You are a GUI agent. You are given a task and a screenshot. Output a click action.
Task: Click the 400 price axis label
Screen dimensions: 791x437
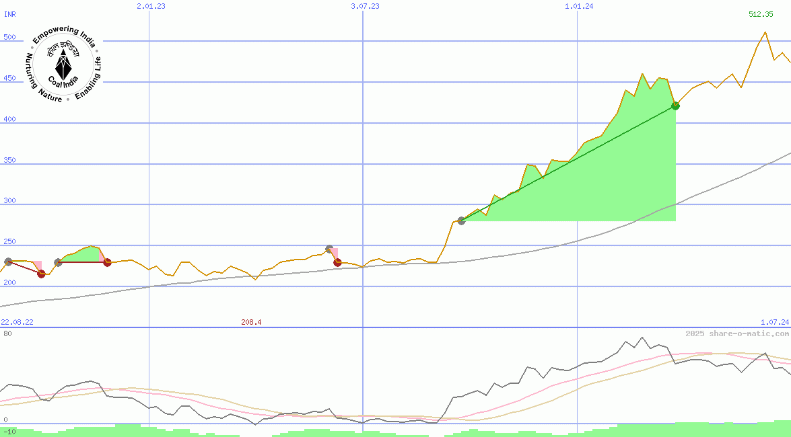[x=9, y=120]
